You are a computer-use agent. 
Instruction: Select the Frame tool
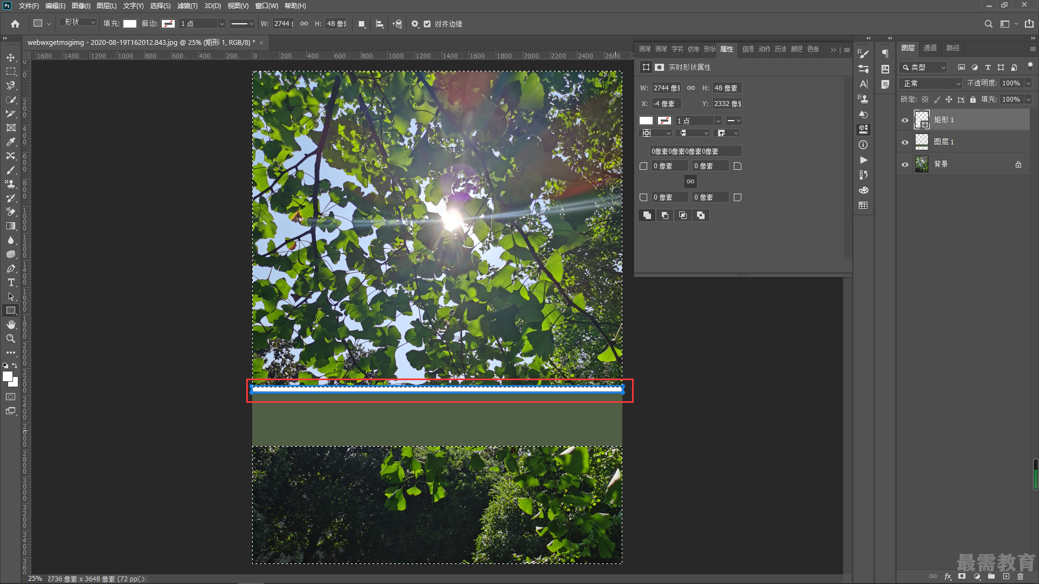point(11,128)
